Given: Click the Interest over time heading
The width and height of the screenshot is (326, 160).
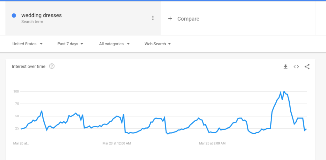Looking at the screenshot, I should point(29,67).
